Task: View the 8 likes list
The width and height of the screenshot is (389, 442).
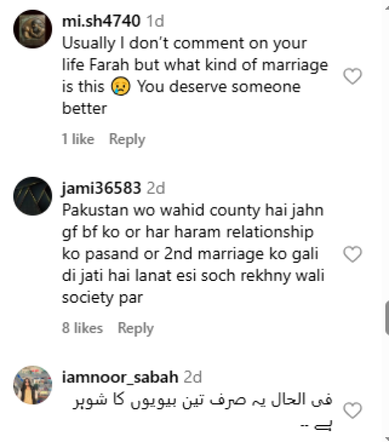Action: pyautogui.click(x=82, y=328)
